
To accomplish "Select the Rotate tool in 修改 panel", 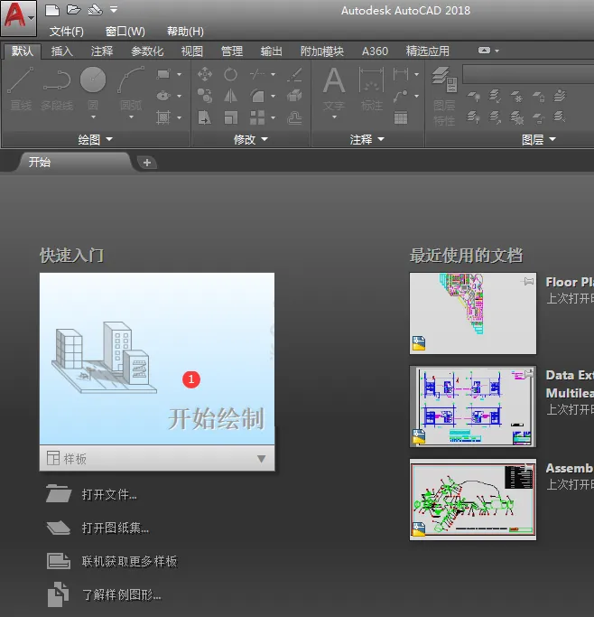I will [x=230, y=74].
